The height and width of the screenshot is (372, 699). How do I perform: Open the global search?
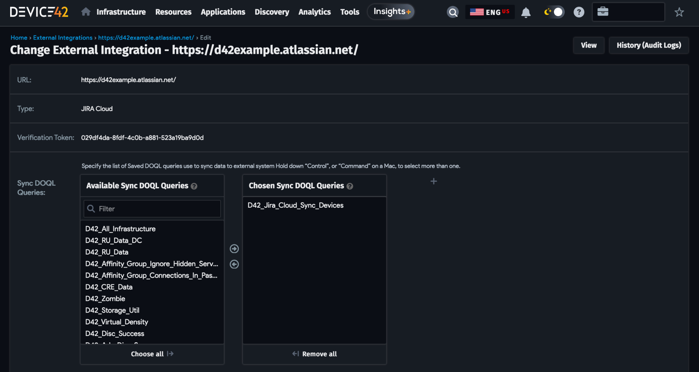(x=453, y=12)
